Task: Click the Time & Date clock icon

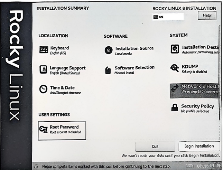Action: [44, 89]
